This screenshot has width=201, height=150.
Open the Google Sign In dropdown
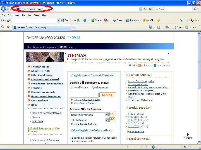pos(198,20)
